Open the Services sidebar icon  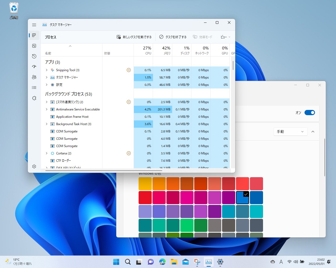click(x=34, y=98)
